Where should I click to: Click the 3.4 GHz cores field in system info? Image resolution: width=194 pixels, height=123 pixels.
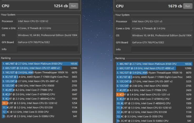(162, 28)
